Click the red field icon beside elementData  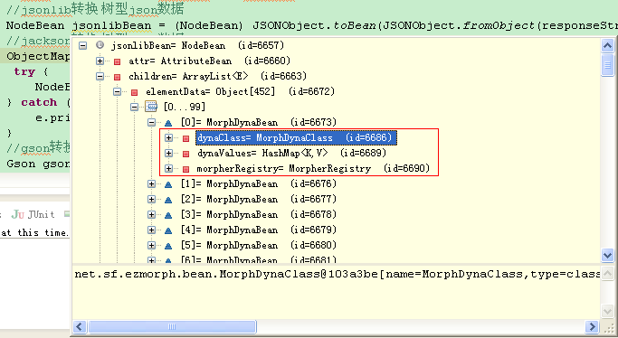point(135,92)
